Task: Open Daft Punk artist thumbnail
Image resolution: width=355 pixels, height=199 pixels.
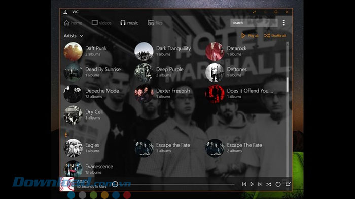Action: pos(73,51)
